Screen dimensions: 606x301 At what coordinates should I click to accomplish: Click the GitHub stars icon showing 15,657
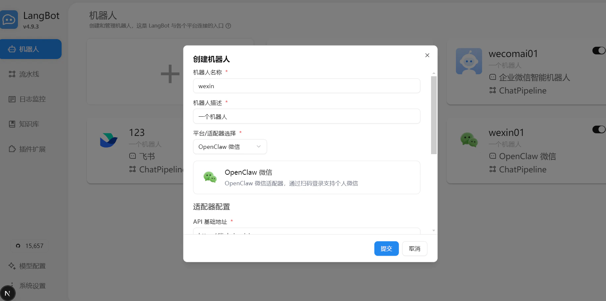pyautogui.click(x=18, y=246)
